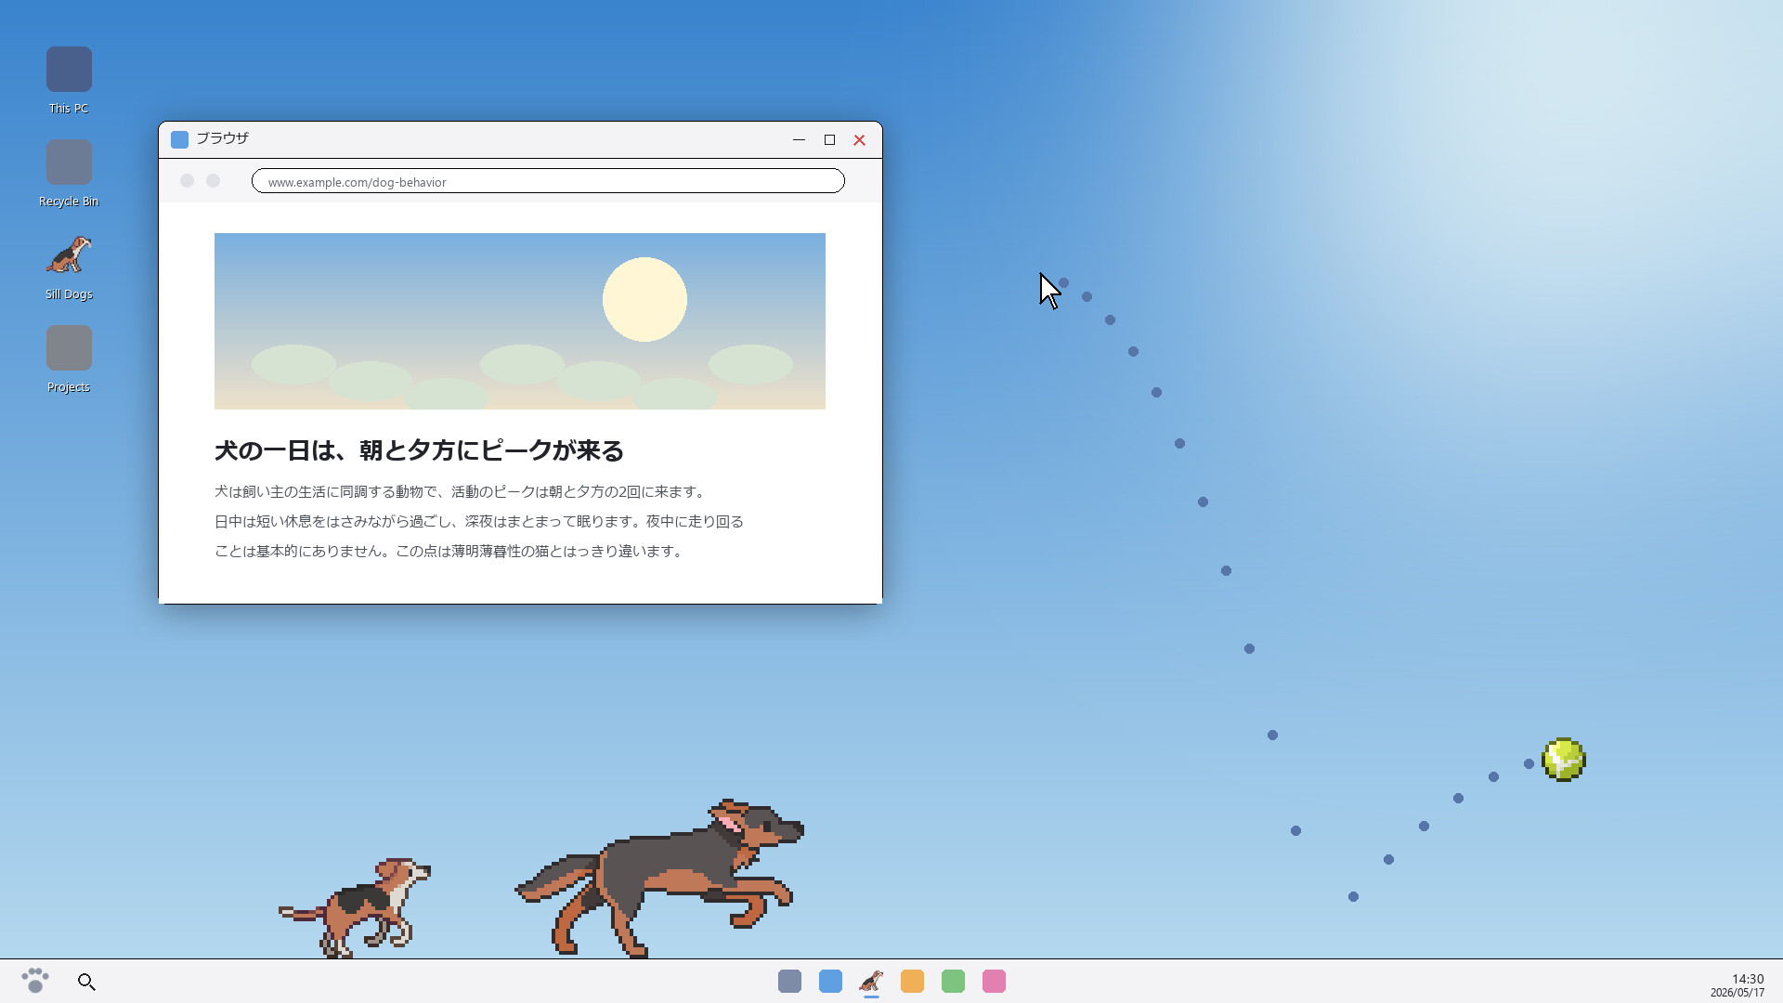Click the sun and clouds article image
This screenshot has width=1783, height=1003.
[x=520, y=321]
